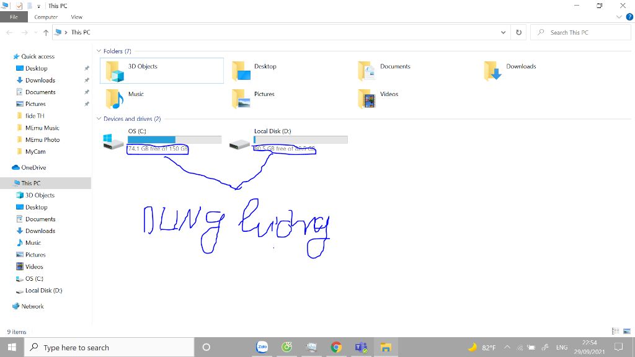Open the File menu
Screen dimensions: 635x357
[14, 17]
